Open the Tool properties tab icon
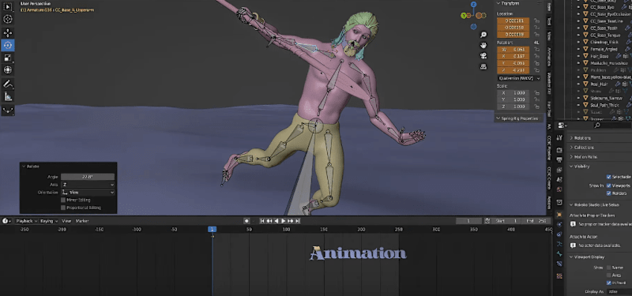632x296 pixels. coord(559,137)
